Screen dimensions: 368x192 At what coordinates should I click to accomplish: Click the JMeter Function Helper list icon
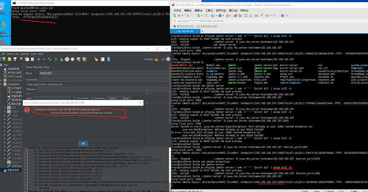(x=103, y=59)
